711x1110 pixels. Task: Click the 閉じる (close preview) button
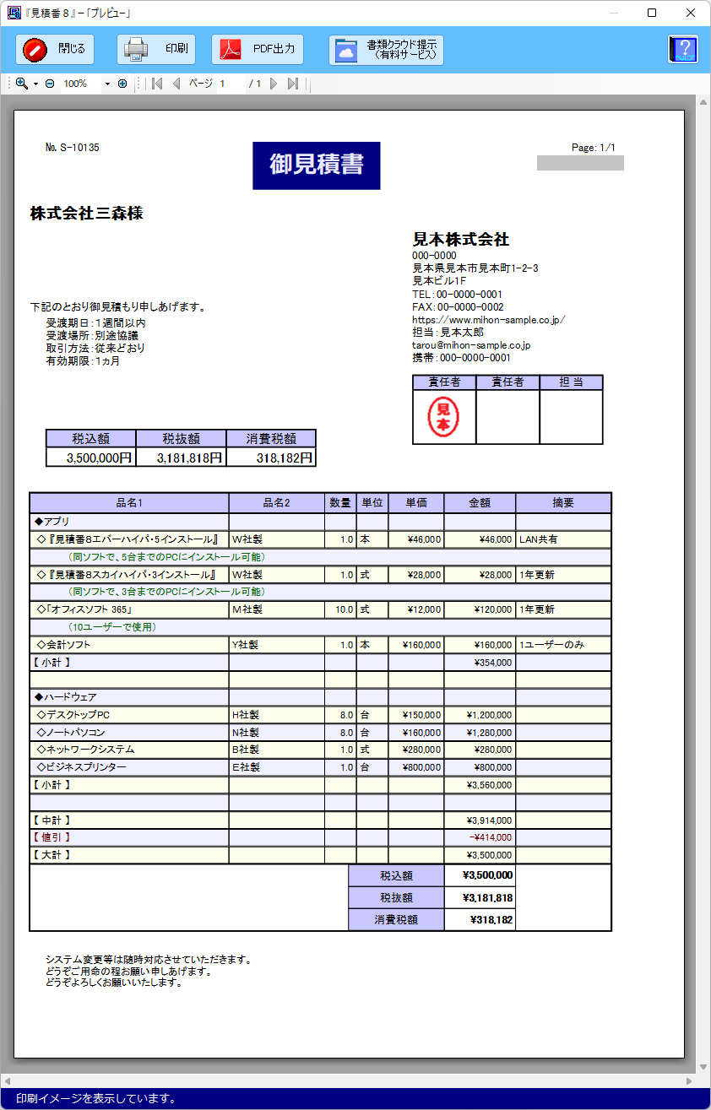coord(55,50)
